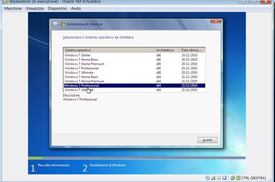
Task: Click the round back arrow in installer
Action: coord(56,24)
